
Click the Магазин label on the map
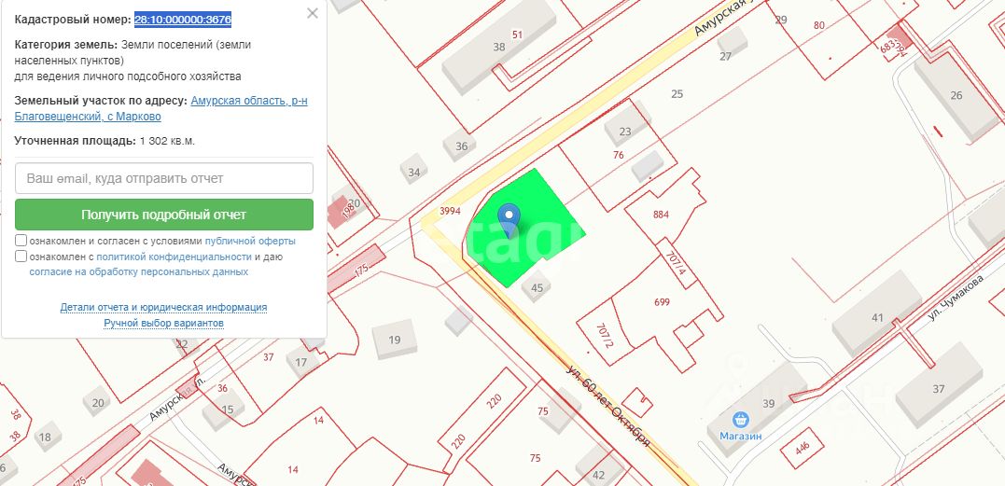point(740,436)
